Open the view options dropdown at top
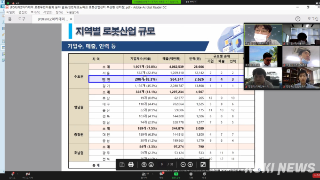 click(191, 1)
